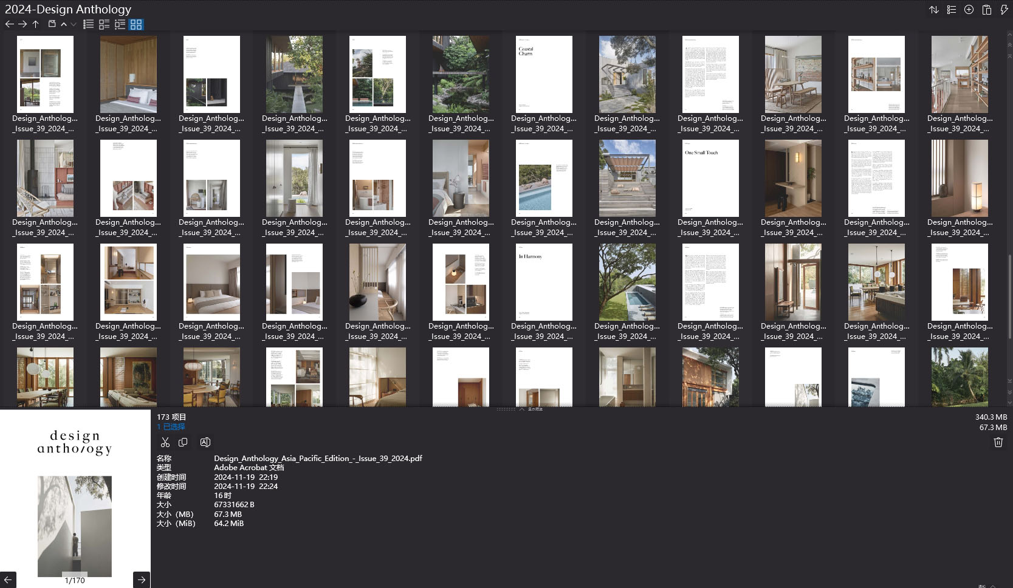This screenshot has height=588, width=1013.
Task: Select the thumbnail grid view
Action: pos(136,24)
